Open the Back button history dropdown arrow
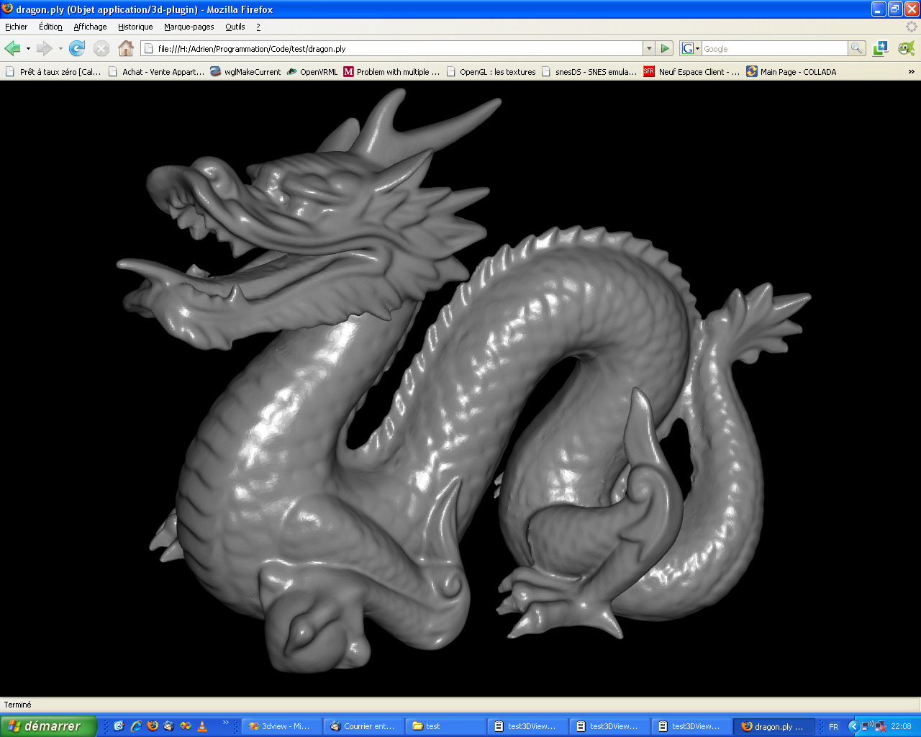 pyautogui.click(x=28, y=49)
